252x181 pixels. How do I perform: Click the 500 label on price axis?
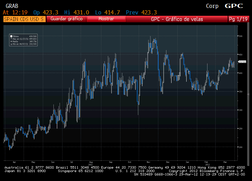(x=241, y=36)
